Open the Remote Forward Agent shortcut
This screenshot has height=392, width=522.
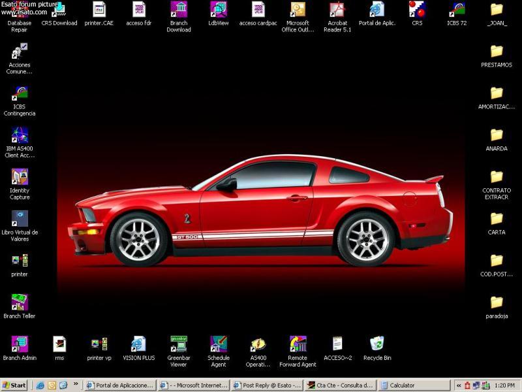(x=298, y=351)
